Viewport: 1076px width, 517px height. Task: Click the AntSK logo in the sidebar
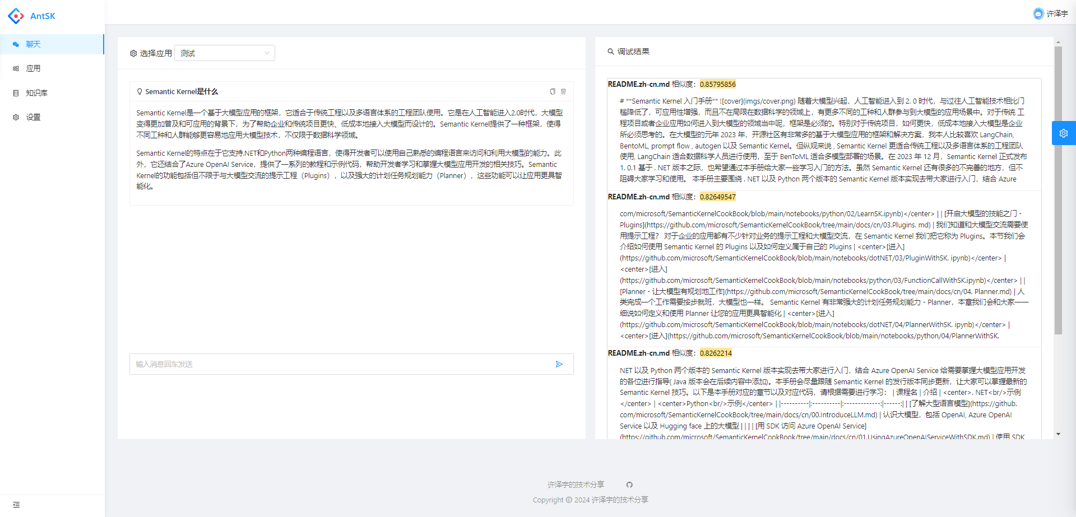click(x=32, y=16)
